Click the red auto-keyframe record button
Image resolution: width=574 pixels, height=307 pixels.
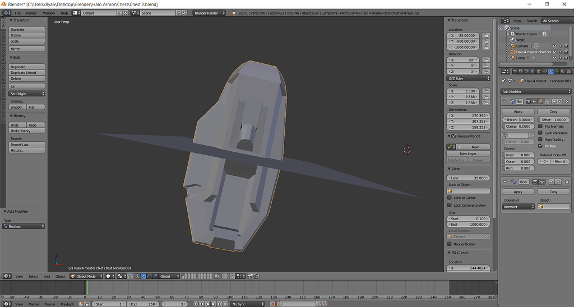[x=272, y=304]
